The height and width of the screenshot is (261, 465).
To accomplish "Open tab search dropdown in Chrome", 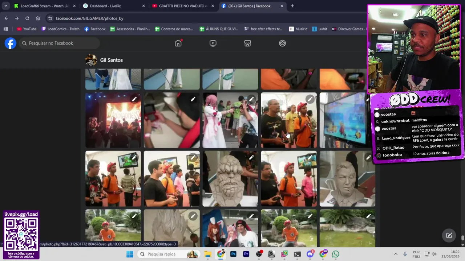I will [x=5, y=6].
